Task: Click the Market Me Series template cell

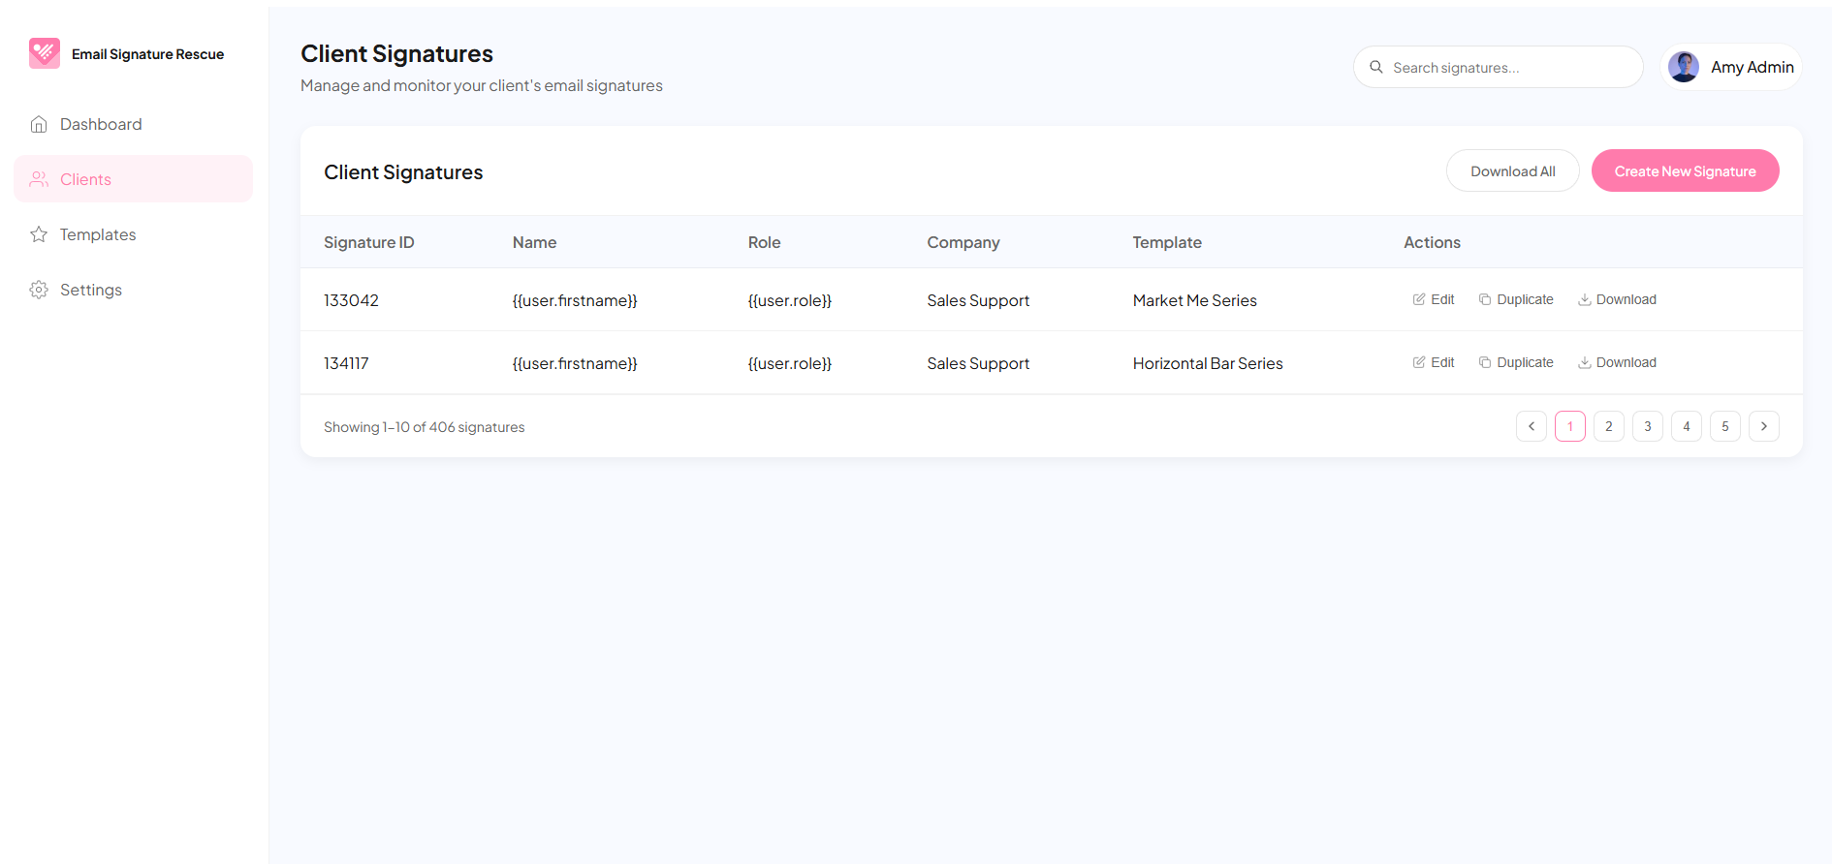Action: pos(1194,300)
